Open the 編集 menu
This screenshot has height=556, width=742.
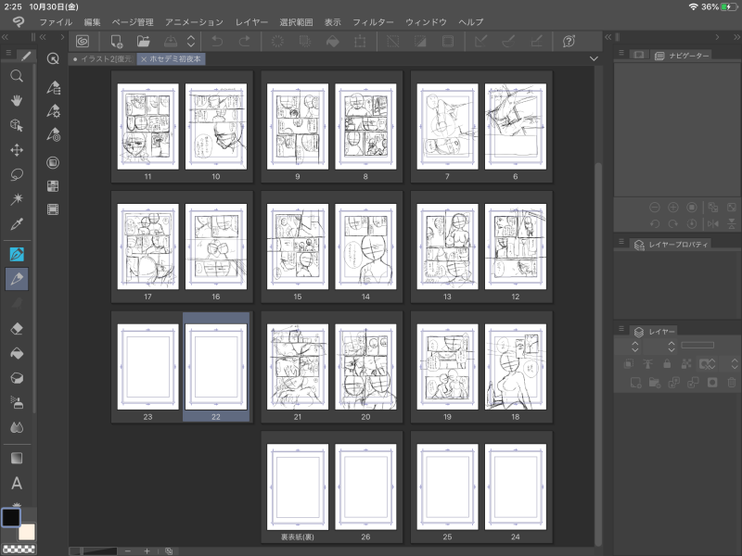92,22
